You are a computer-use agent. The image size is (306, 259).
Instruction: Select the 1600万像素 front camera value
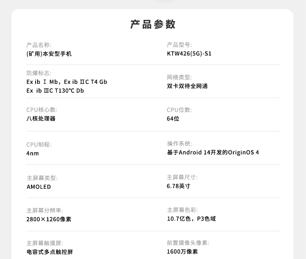point(182,252)
